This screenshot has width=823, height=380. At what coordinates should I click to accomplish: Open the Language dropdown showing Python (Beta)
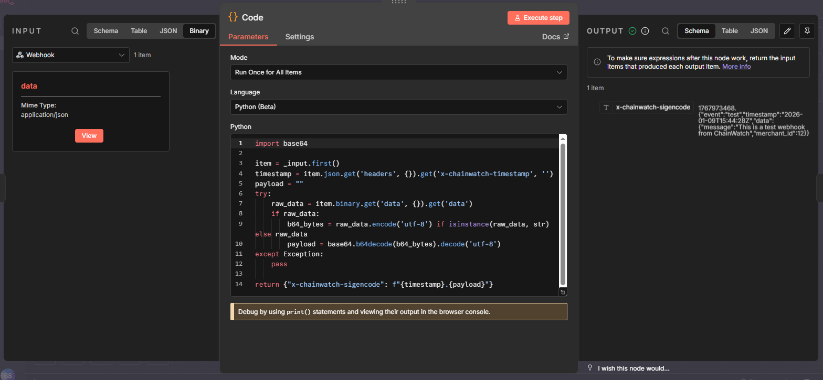pyautogui.click(x=398, y=107)
